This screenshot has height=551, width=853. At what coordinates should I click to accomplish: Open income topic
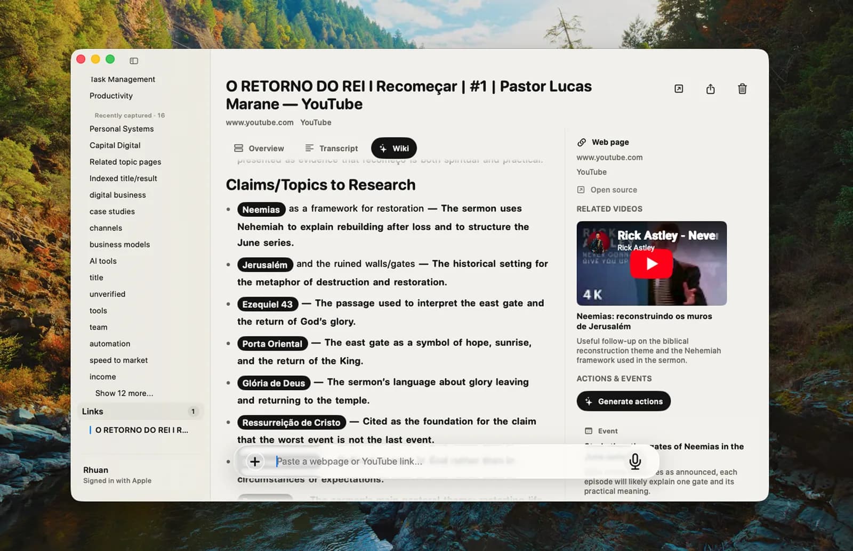[102, 376]
